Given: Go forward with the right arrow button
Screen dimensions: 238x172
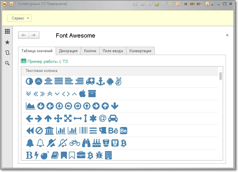Looking at the screenshot, I should (x=34, y=35).
